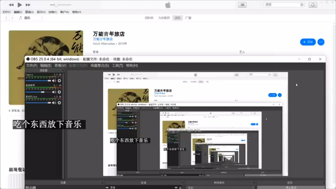Mute the third OBS mixer channel
This screenshot has width=336, height=189.
[54, 102]
